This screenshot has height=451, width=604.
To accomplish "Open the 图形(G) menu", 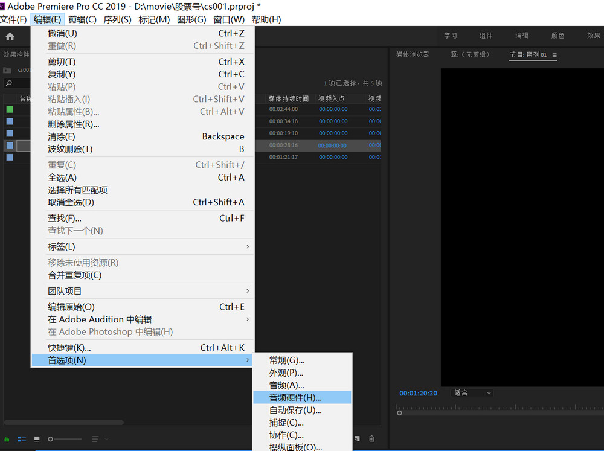I will pyautogui.click(x=191, y=19).
